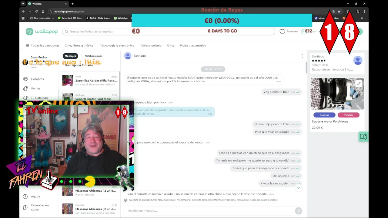Click the send message arrow button
The width and height of the screenshot is (388, 218).
click(298, 211)
